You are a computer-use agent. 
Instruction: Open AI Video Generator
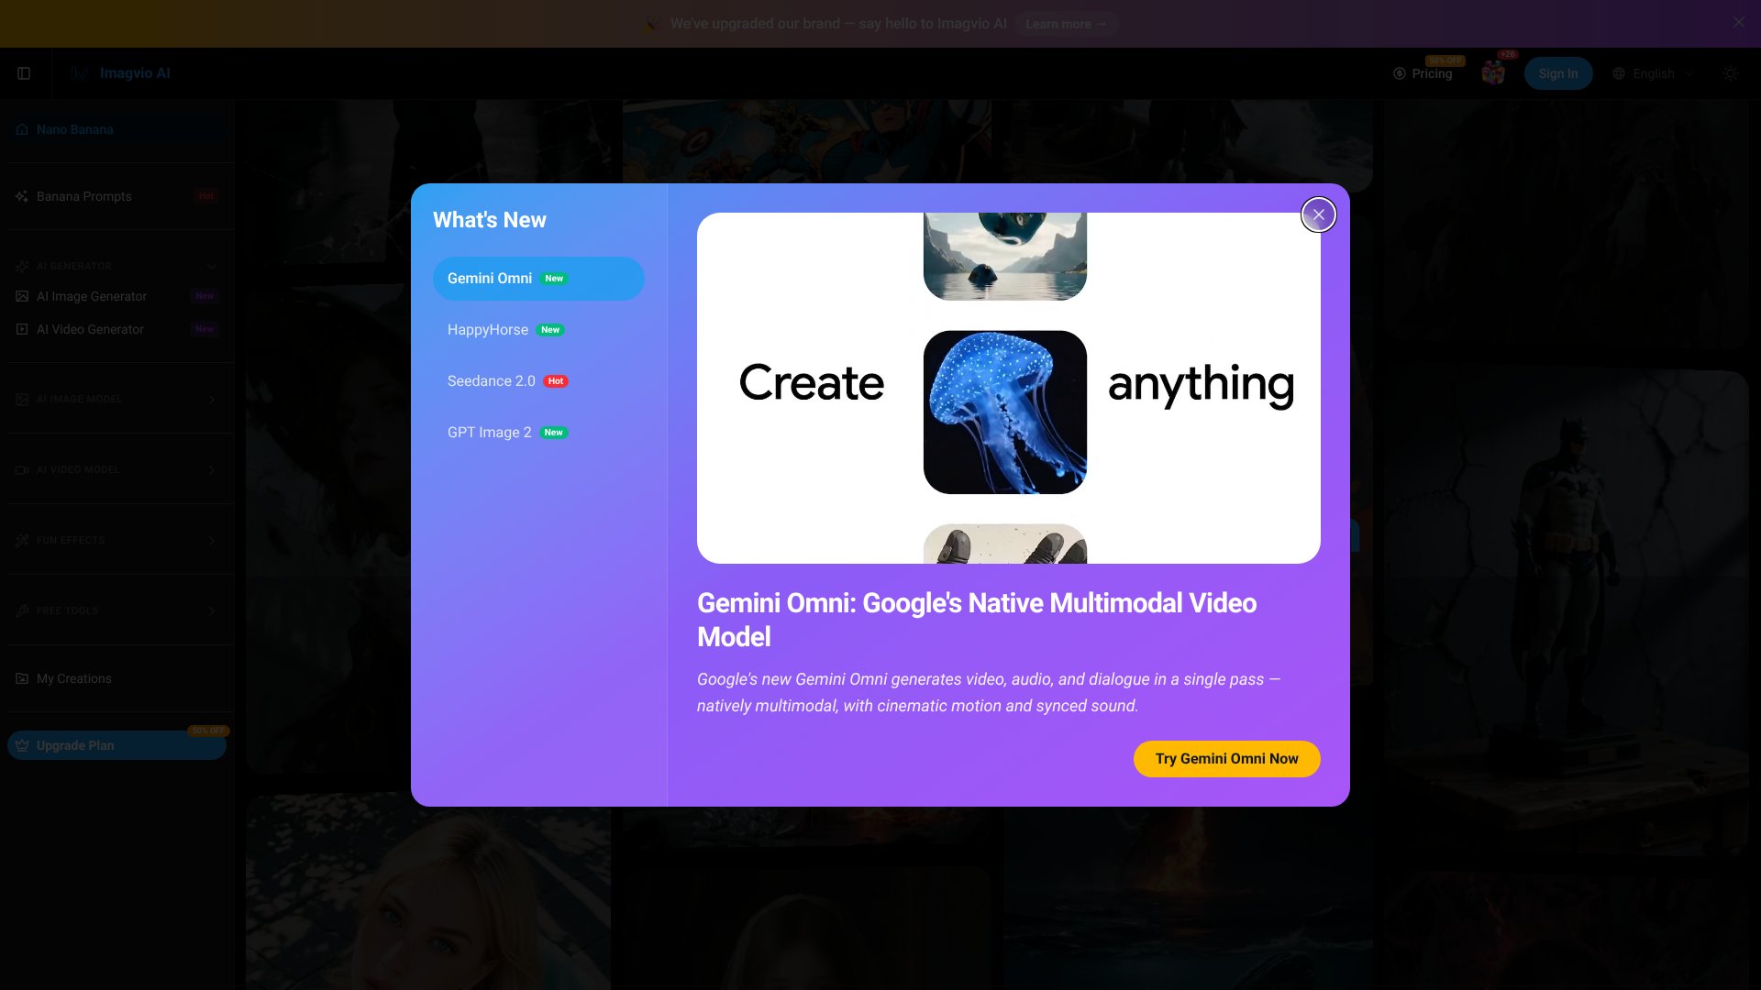pos(117,329)
